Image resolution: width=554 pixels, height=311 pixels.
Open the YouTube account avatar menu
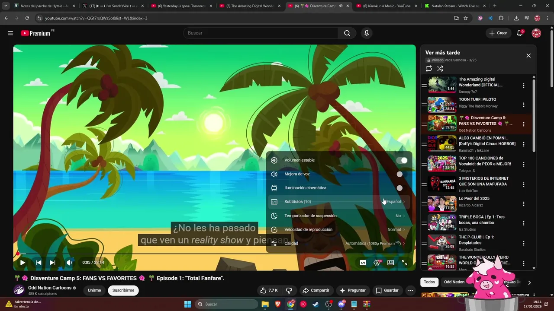536,33
